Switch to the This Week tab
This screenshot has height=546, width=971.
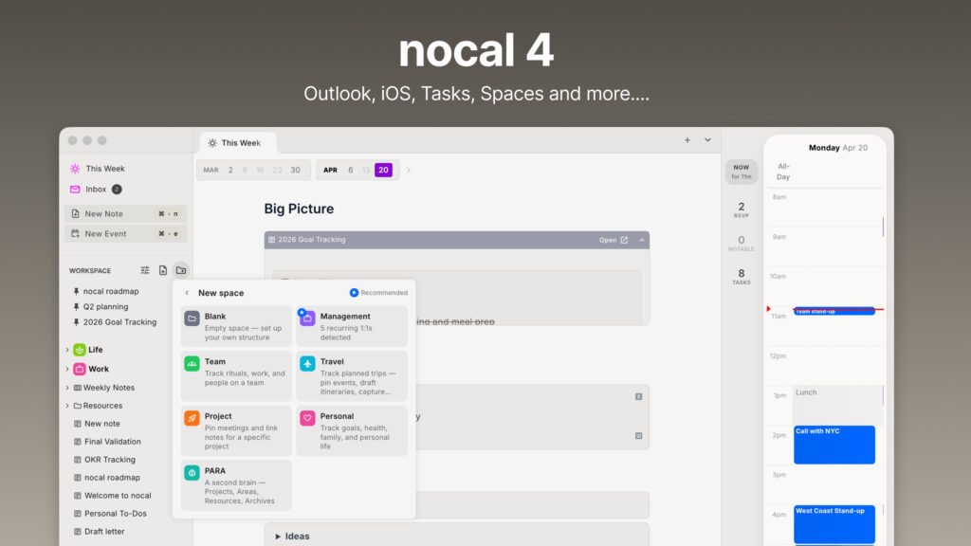[238, 143]
